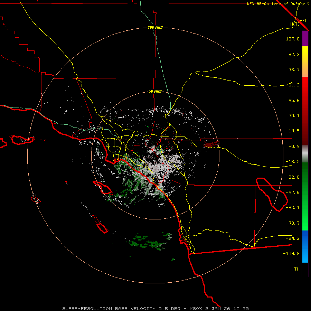Viewport: 311px width, 311px height.
Task: Pick the -47.6 scale value
Action: click(x=293, y=192)
